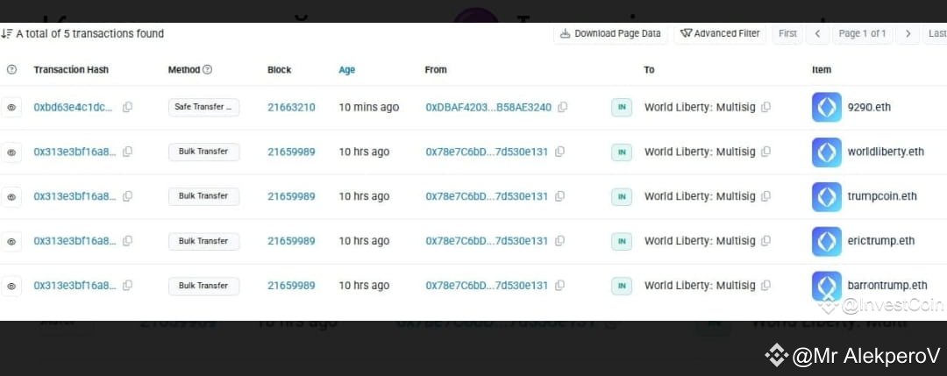Select World Liberty: Multisig in 9290.eth row

click(700, 108)
